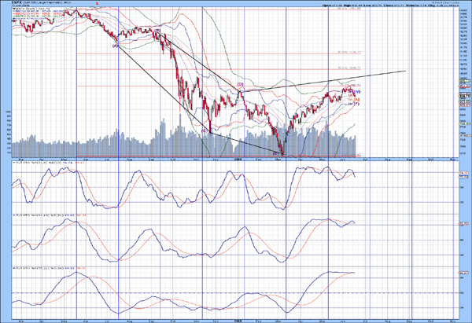Select the (D) wave label on the price chart

(x=239, y=85)
